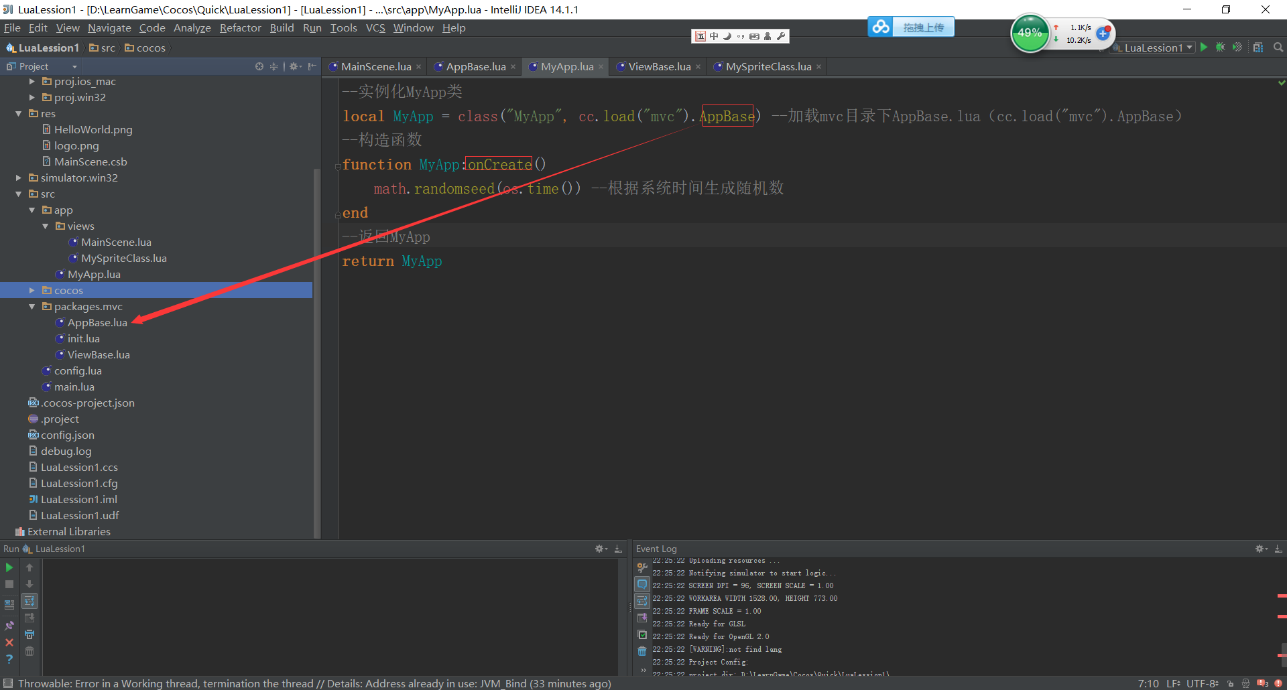Screen dimensions: 1287x690
Task: Print the Run console output
Action: [29, 634]
